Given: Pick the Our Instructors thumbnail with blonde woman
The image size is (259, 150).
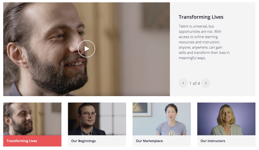Looking at the screenshot, I should pos(226,119).
